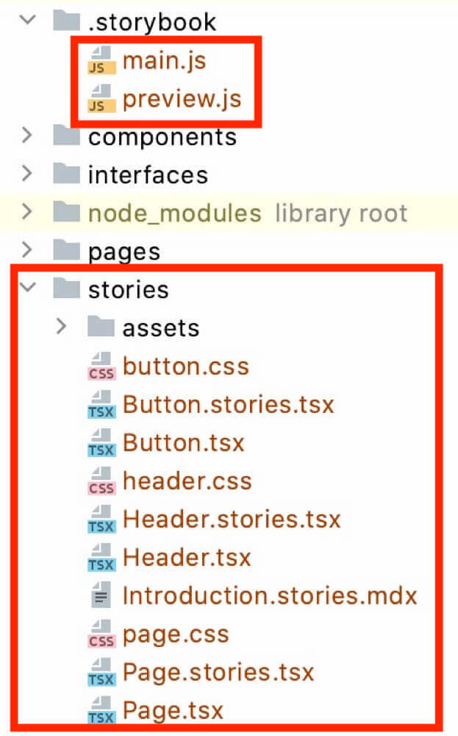Expand the components folder

pyautogui.click(x=28, y=136)
